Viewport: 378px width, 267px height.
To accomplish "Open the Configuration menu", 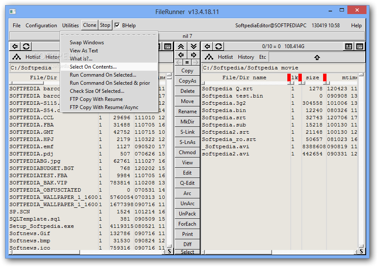I will click(x=41, y=25).
